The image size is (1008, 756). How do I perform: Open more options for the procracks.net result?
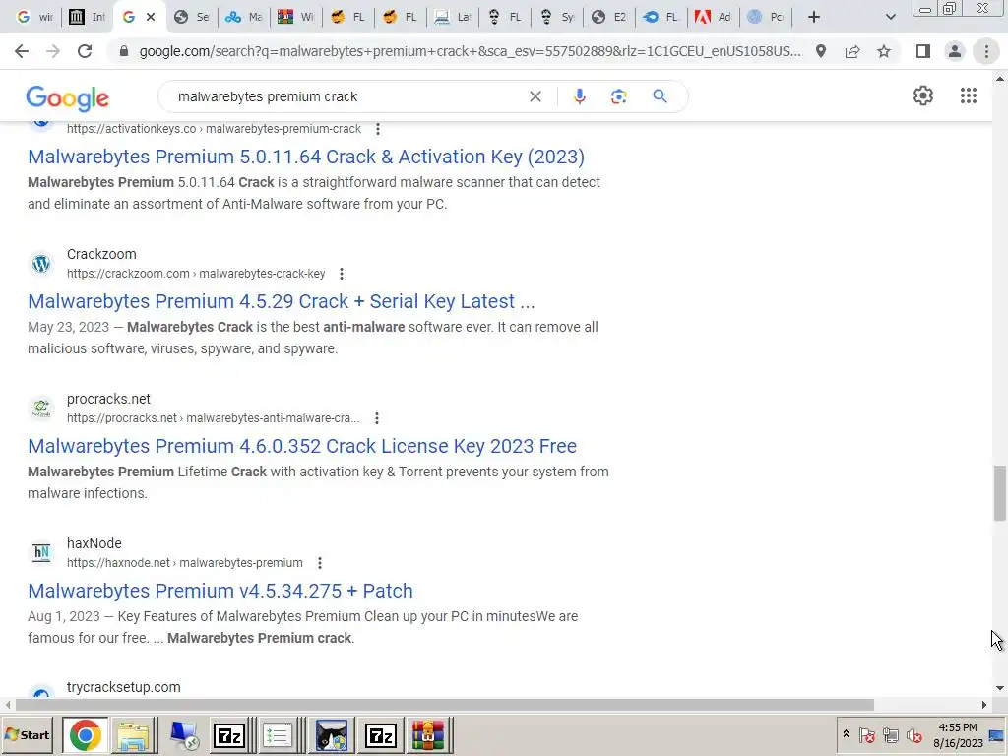click(377, 418)
